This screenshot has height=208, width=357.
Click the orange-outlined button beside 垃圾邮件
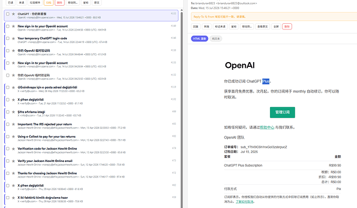pos(49,3)
